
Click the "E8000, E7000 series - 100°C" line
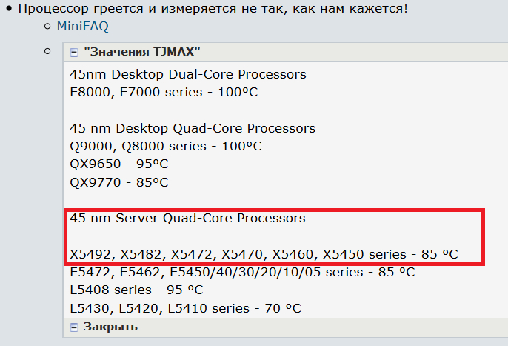(164, 92)
